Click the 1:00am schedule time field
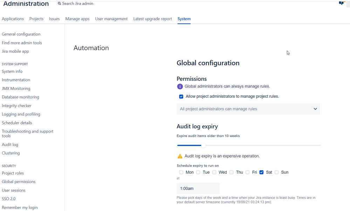Screen dimensions: 350x211 coord(198,189)
